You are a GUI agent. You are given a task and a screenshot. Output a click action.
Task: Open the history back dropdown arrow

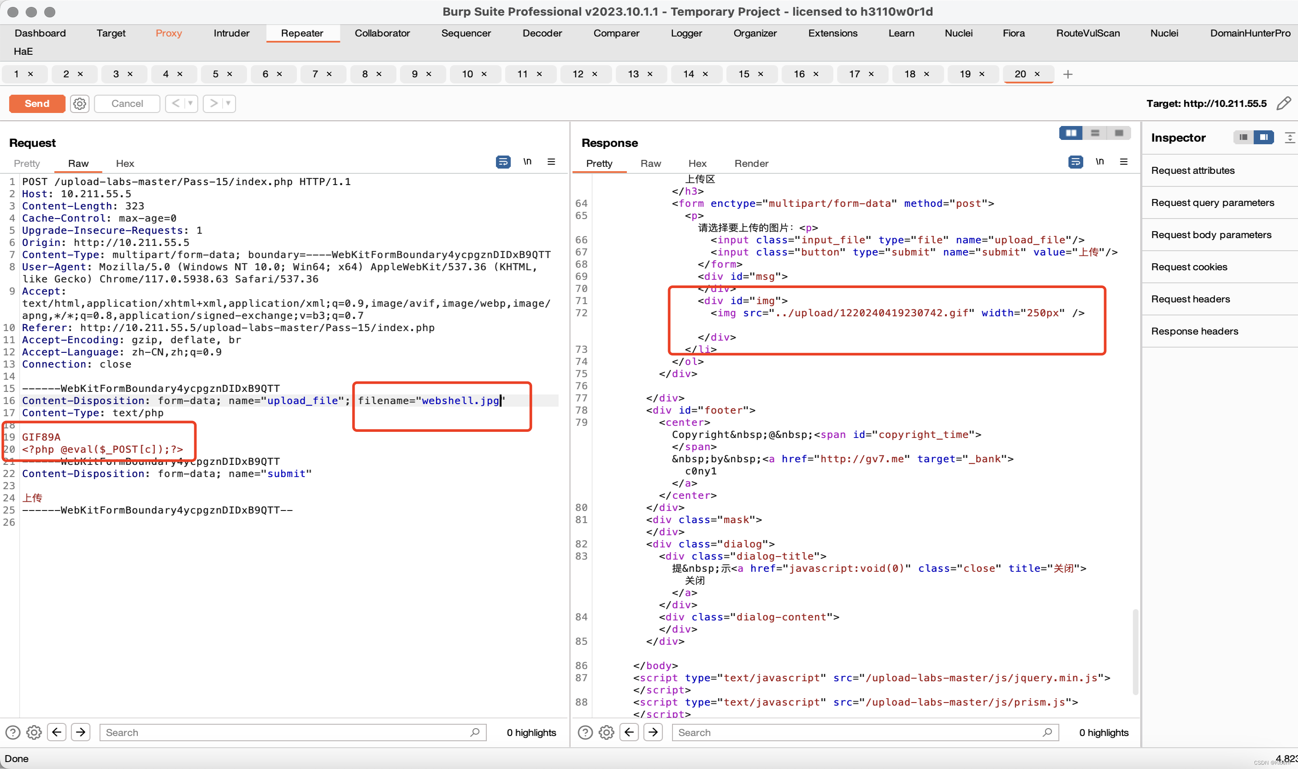[x=190, y=104]
